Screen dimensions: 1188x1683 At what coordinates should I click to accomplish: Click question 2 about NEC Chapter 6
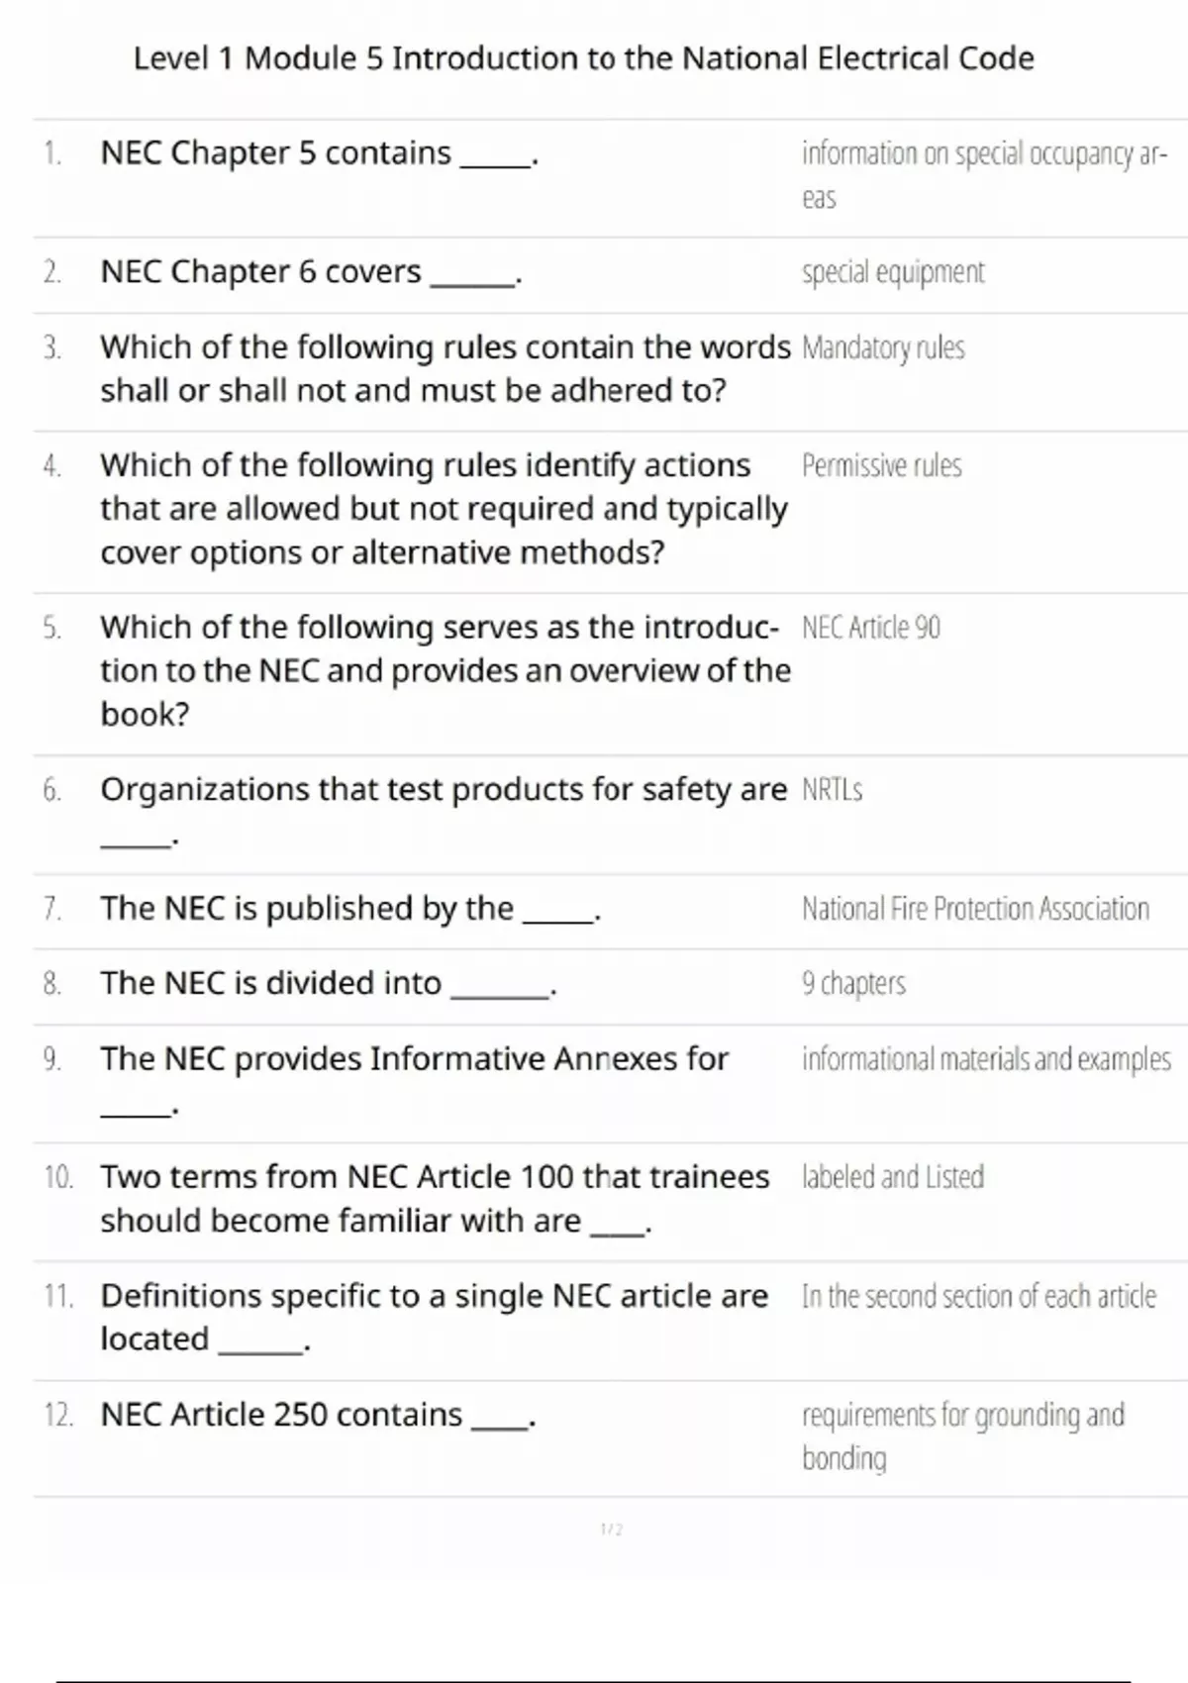tap(311, 272)
